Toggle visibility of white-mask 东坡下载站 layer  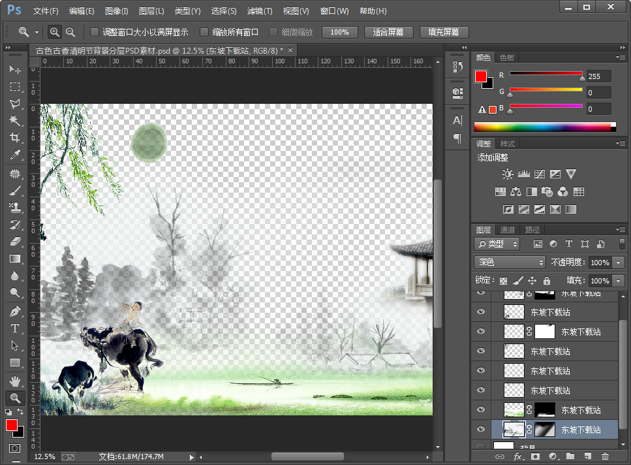[481, 331]
